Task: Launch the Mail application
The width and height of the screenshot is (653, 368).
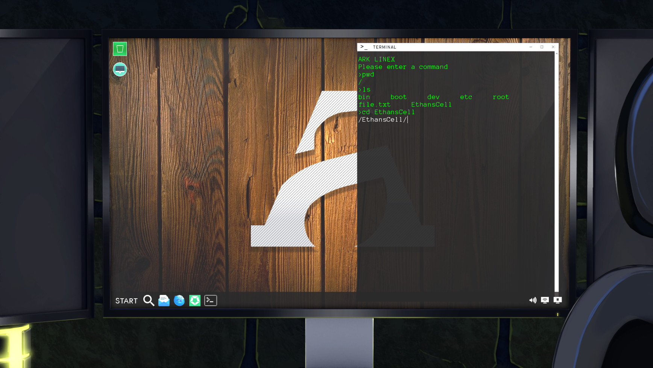Action: point(164,301)
